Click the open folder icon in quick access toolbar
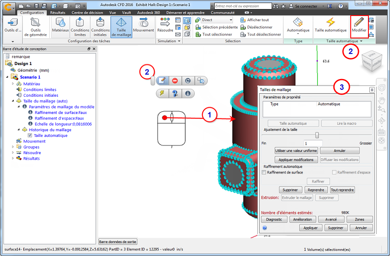This screenshot has height=256, width=390. pos(29,6)
